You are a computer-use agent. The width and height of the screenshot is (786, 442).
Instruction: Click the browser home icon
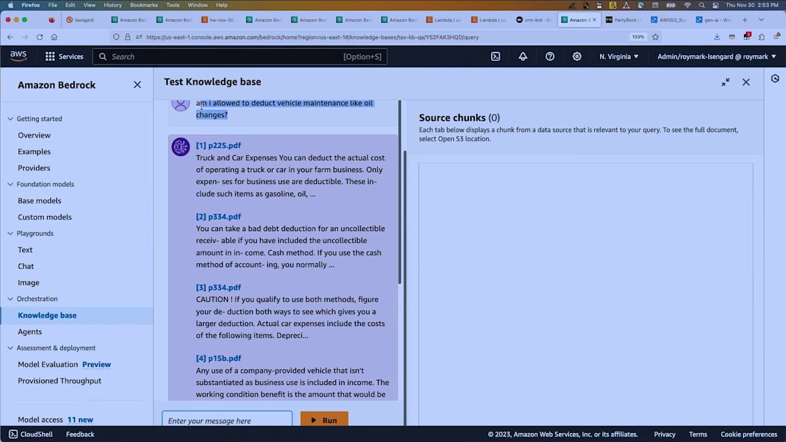(54, 37)
